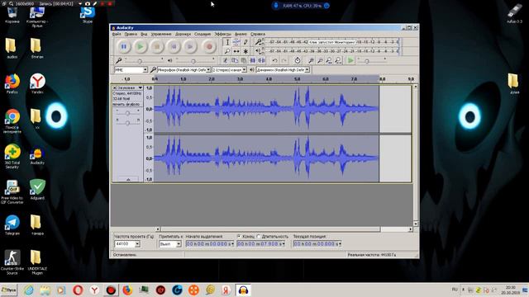Skip to end of the track
This screenshot has width=529, height=297.
tap(190, 46)
